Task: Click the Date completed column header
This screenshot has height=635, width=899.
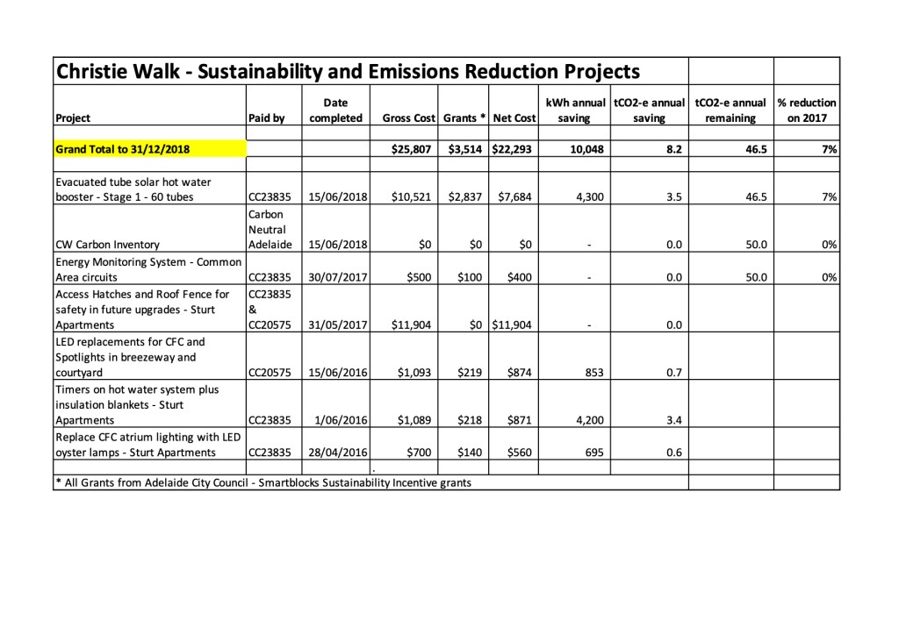Action: [335, 111]
